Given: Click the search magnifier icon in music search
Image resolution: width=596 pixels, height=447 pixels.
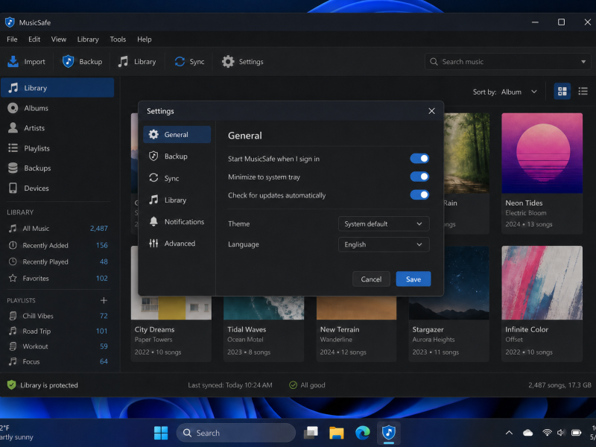Looking at the screenshot, I should (434, 62).
